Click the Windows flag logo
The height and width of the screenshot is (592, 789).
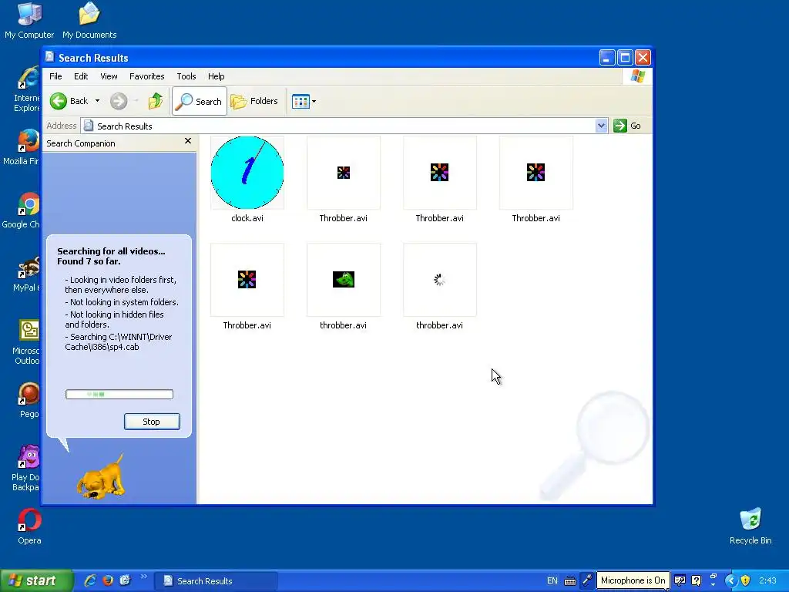tap(637, 76)
